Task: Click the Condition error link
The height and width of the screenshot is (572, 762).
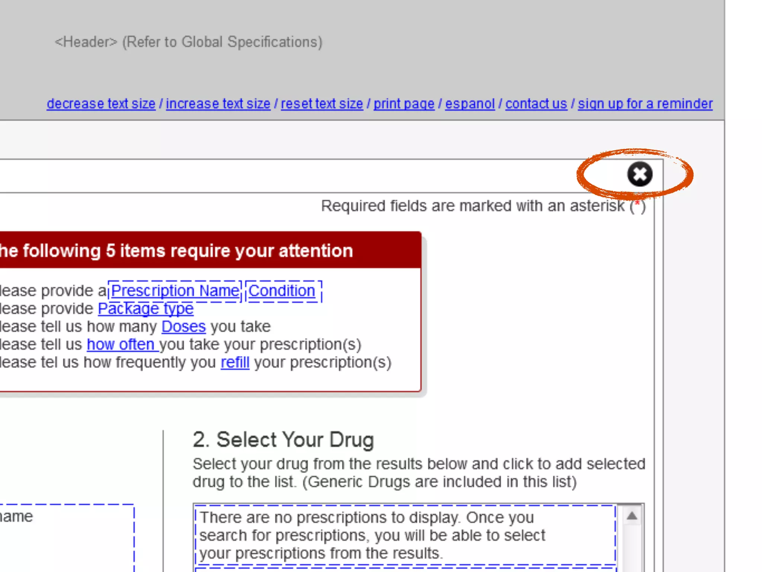Action: [282, 291]
